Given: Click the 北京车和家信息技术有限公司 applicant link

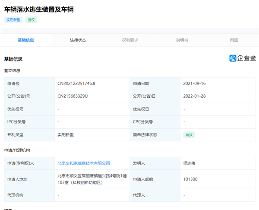Looking at the screenshot, I should click(84, 163).
